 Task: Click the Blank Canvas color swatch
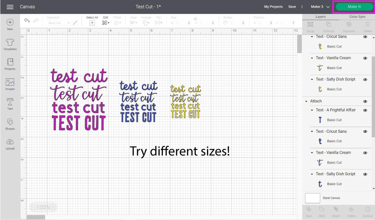312,198
